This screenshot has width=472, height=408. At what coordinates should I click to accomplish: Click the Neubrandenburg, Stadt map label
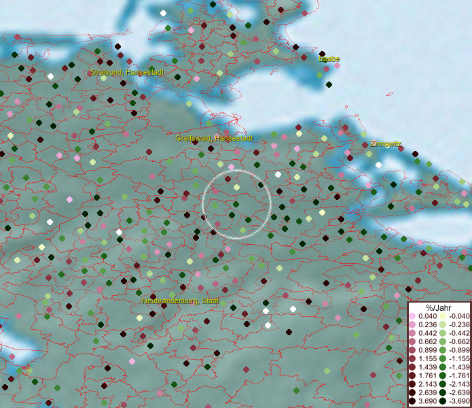point(181,301)
